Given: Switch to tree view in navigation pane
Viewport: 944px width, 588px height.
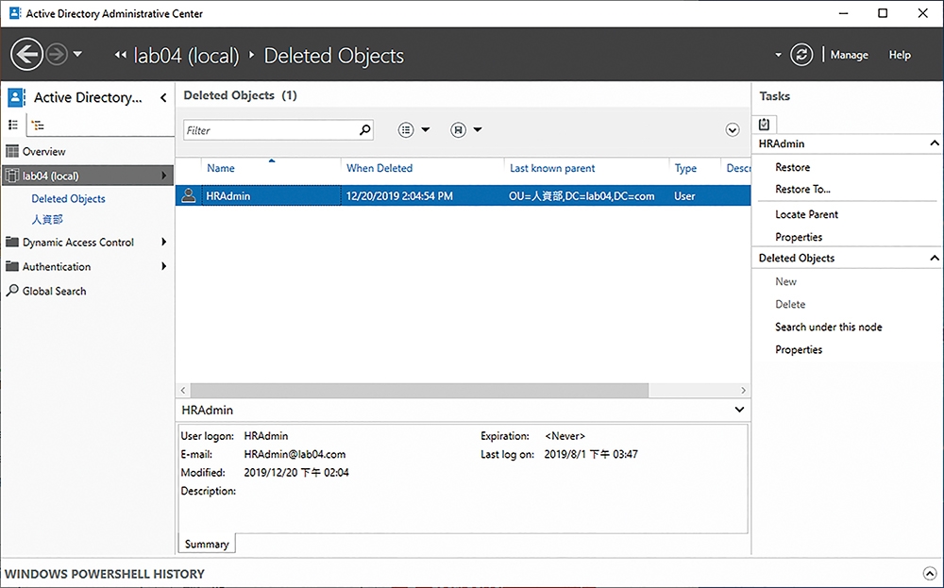Looking at the screenshot, I should pos(38,126).
